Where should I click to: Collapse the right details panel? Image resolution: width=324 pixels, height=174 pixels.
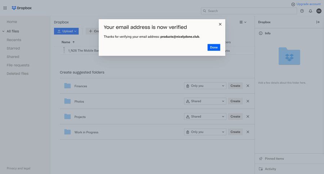(318, 22)
